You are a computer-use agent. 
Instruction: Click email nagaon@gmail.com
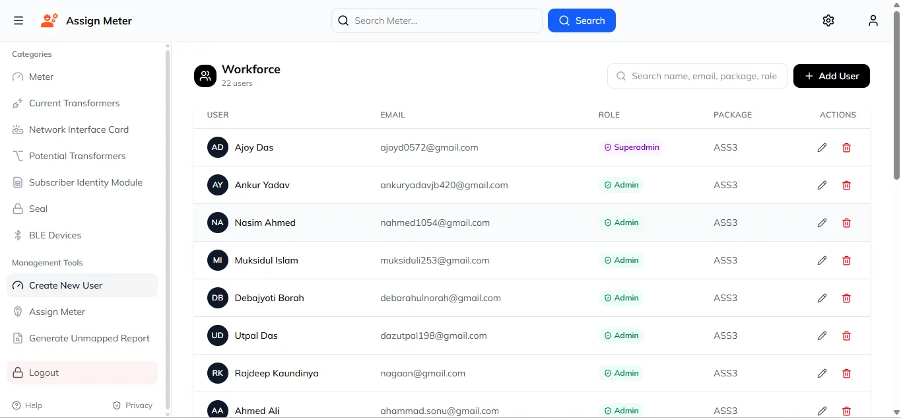pyautogui.click(x=422, y=373)
